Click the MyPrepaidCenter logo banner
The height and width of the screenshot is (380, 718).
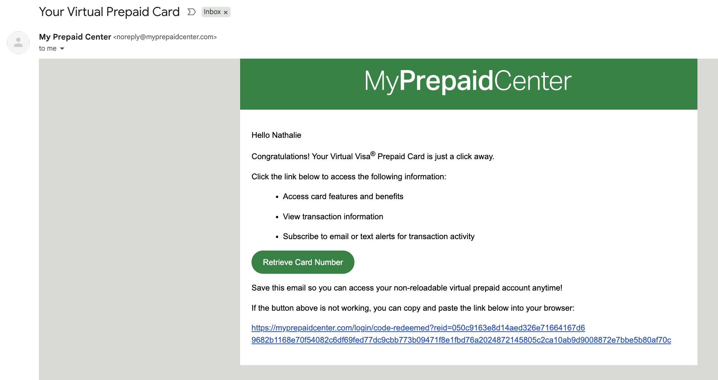tap(468, 81)
